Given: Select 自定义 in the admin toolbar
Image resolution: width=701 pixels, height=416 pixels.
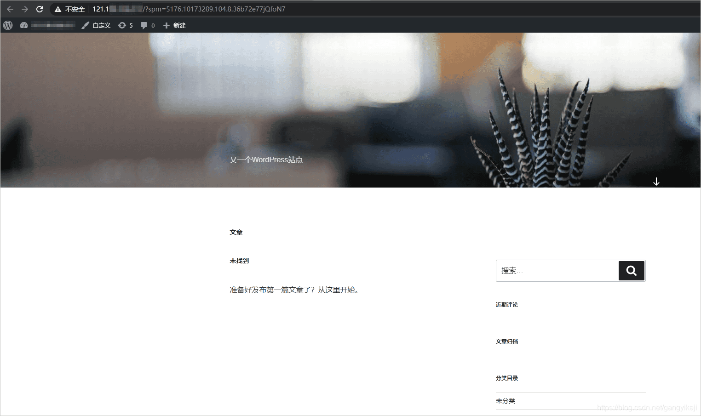Looking at the screenshot, I should tap(101, 25).
